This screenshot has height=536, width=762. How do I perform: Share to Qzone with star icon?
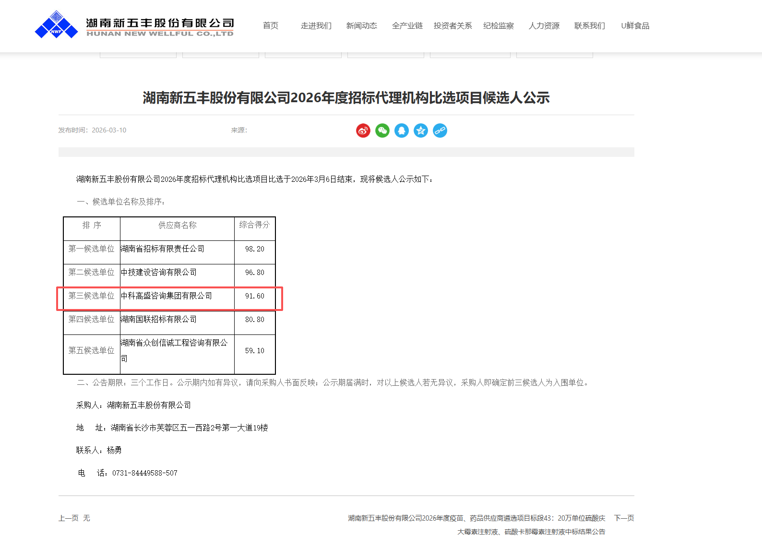(420, 131)
